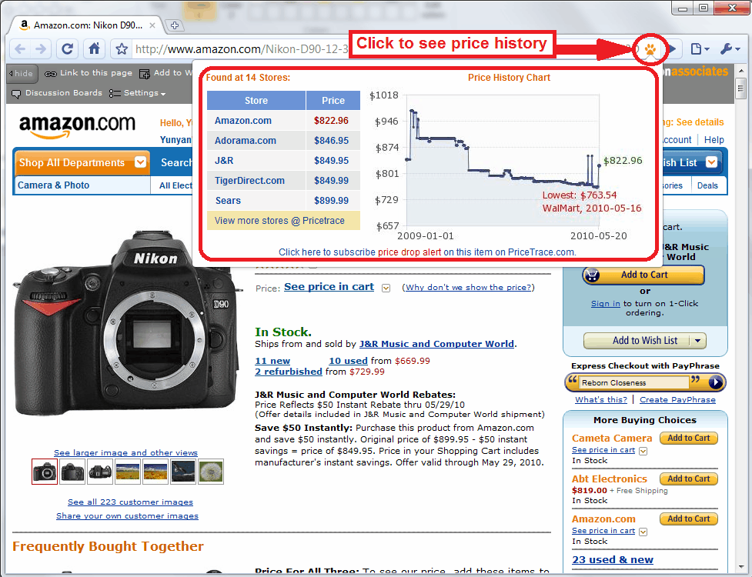Screen dimensions: 752x577
Task: Expand Cameta Camera price in cart dropdown
Action: 643,451
